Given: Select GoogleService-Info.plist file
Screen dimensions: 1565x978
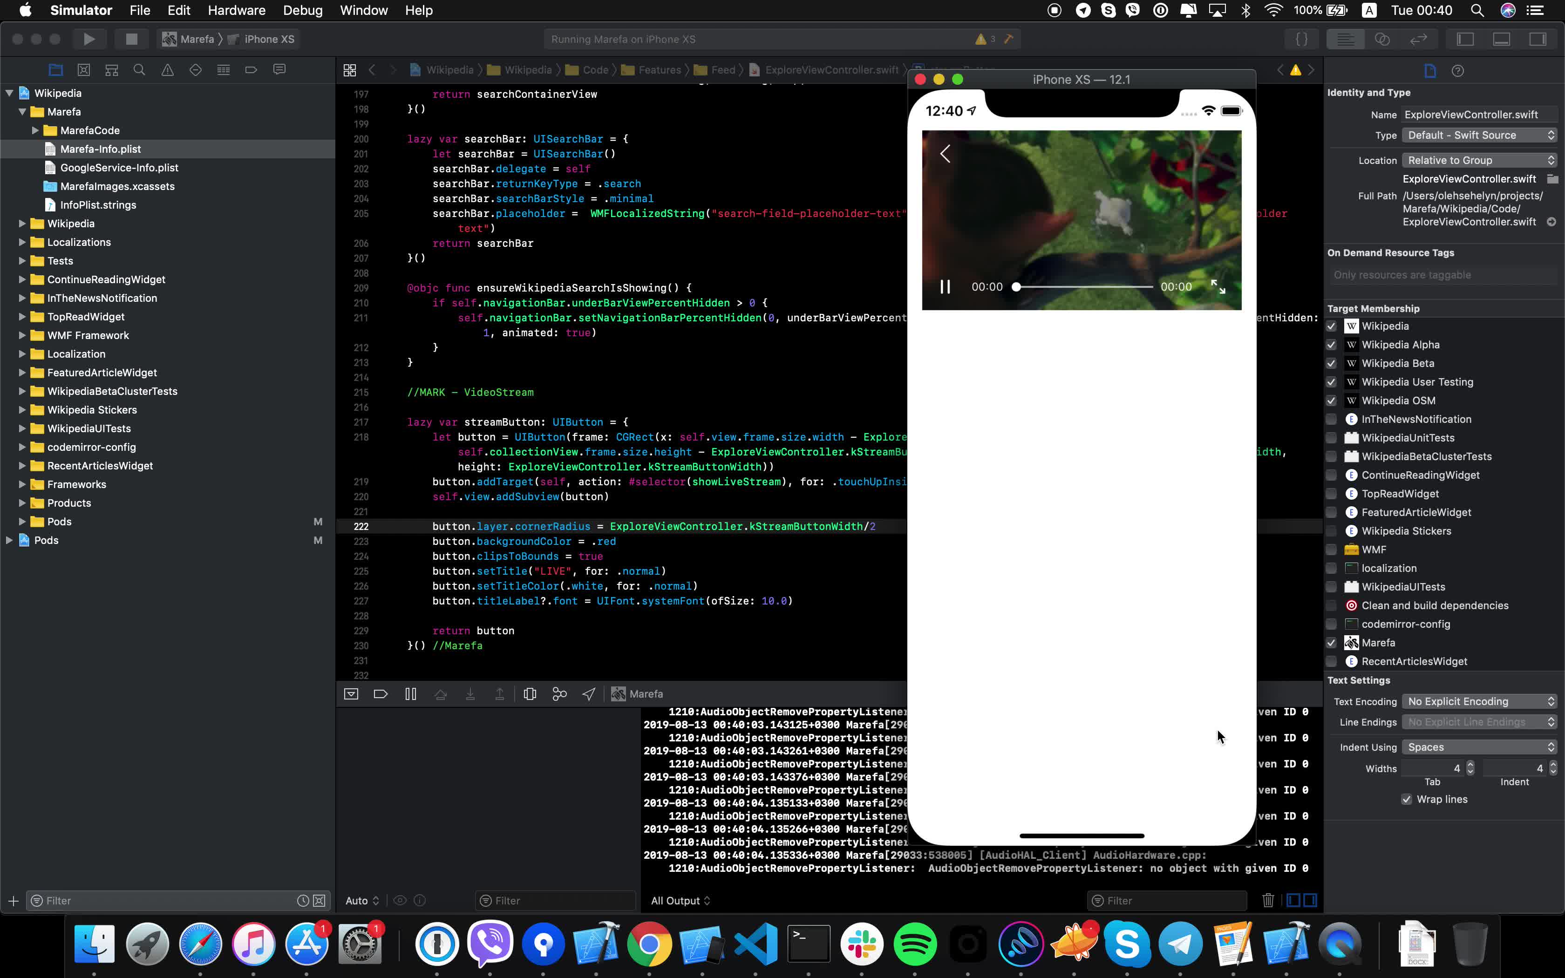Looking at the screenshot, I should point(119,168).
